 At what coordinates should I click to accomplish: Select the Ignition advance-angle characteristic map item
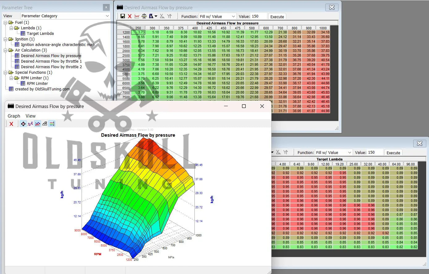tap(57, 44)
